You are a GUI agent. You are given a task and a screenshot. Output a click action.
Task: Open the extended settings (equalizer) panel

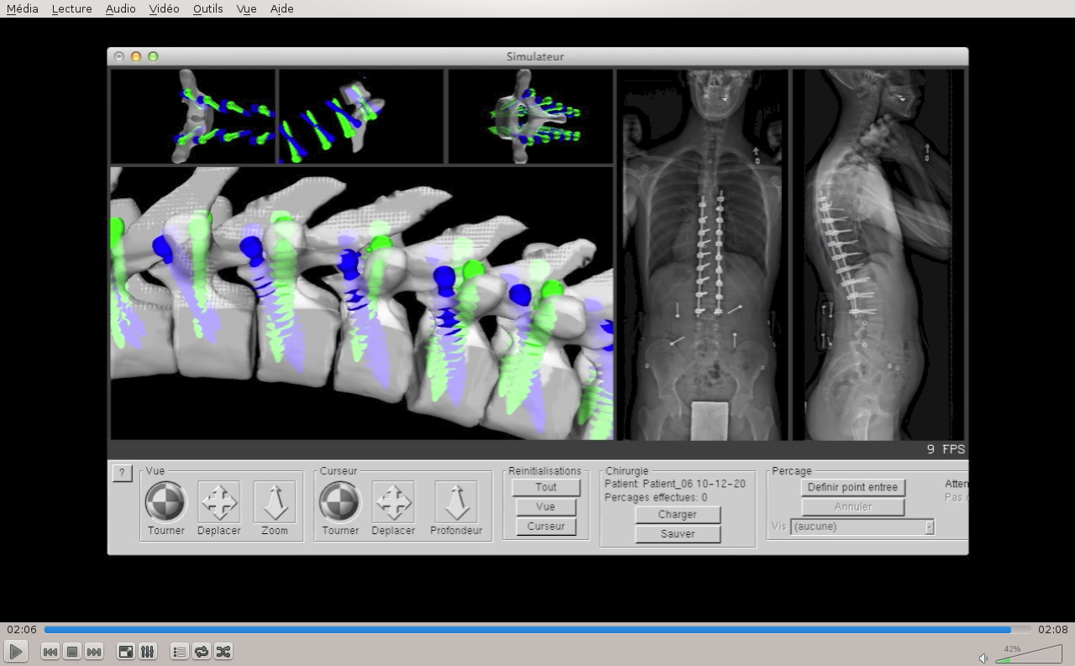pos(147,652)
